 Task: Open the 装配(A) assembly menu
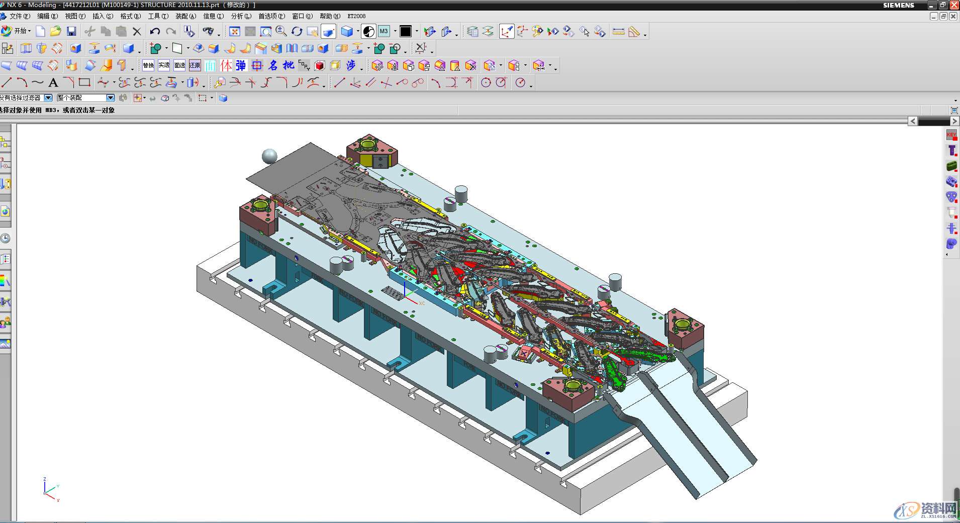185,16
